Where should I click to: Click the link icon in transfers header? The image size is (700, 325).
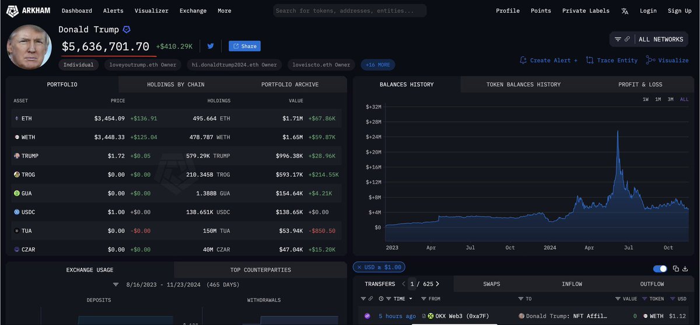pos(370,298)
